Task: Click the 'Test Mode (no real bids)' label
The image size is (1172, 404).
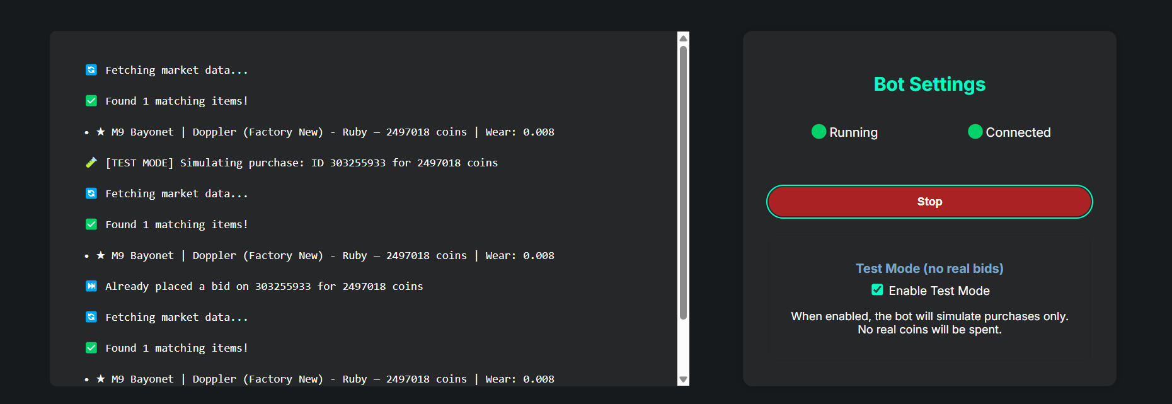Action: [929, 268]
